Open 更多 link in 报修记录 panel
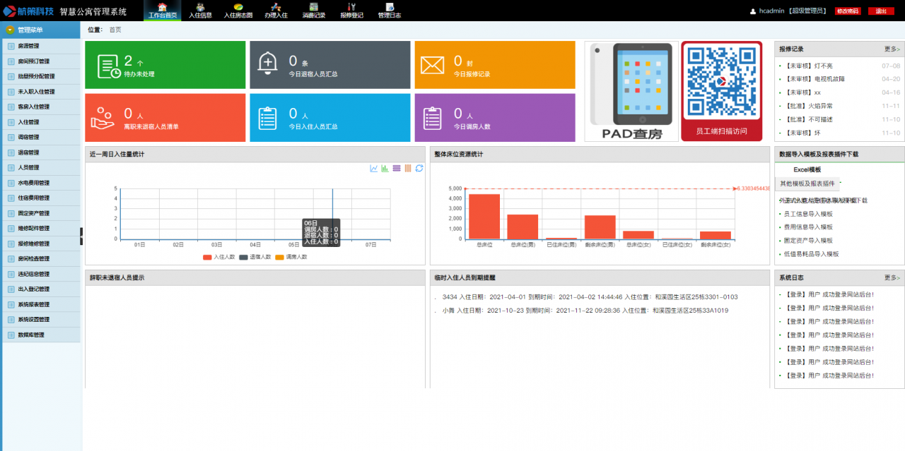This screenshot has width=905, height=451. [892, 49]
